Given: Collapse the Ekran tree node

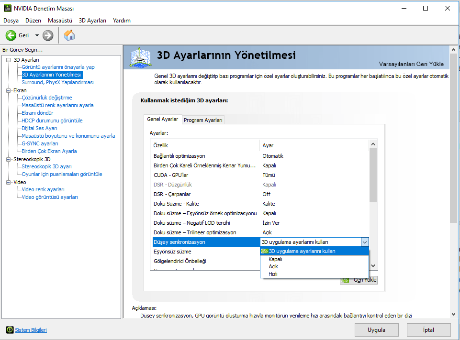Looking at the screenshot, I should pos(9,90).
